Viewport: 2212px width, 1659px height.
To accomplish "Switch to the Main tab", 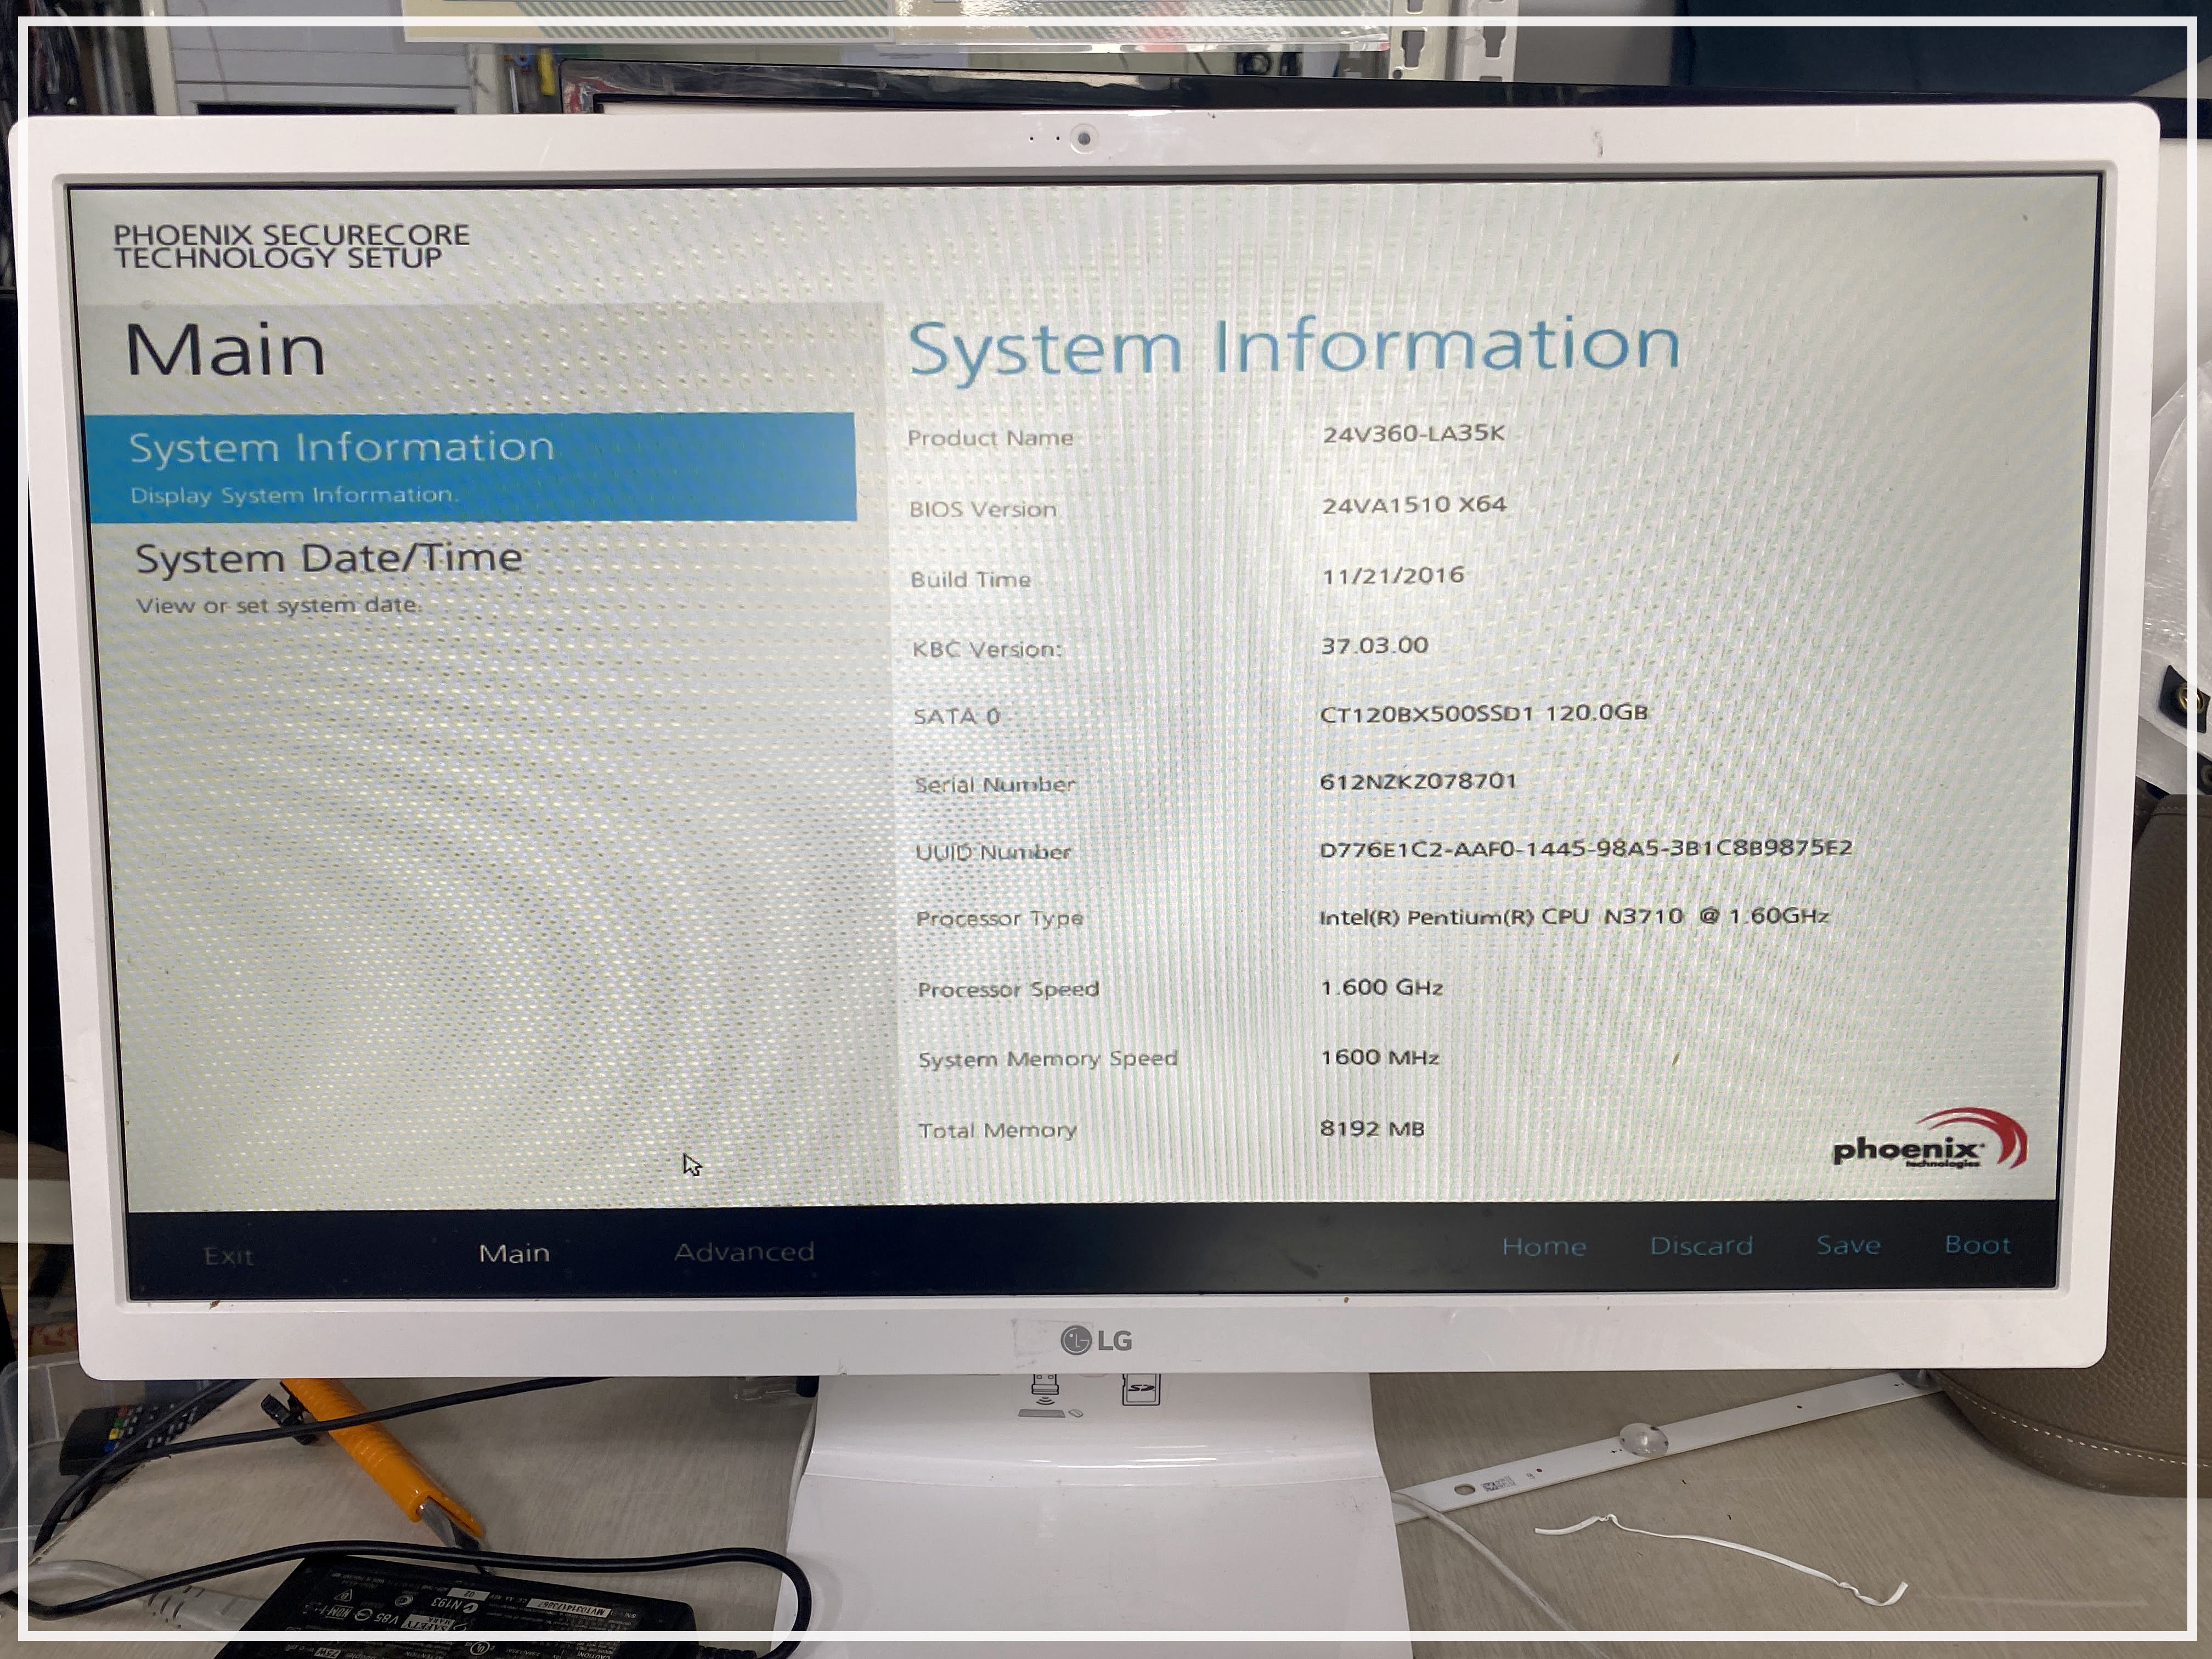I will (x=514, y=1253).
